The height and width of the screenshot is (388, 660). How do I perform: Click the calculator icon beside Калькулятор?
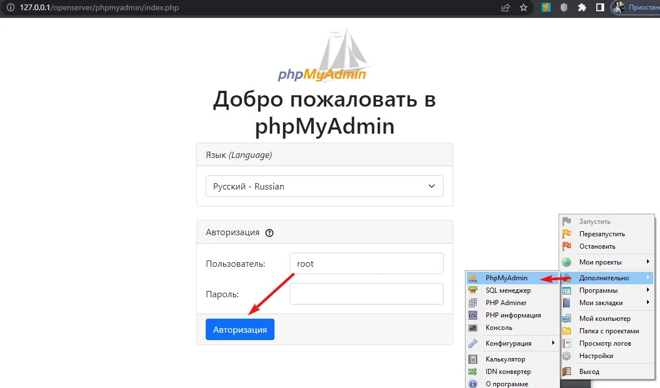click(x=473, y=359)
